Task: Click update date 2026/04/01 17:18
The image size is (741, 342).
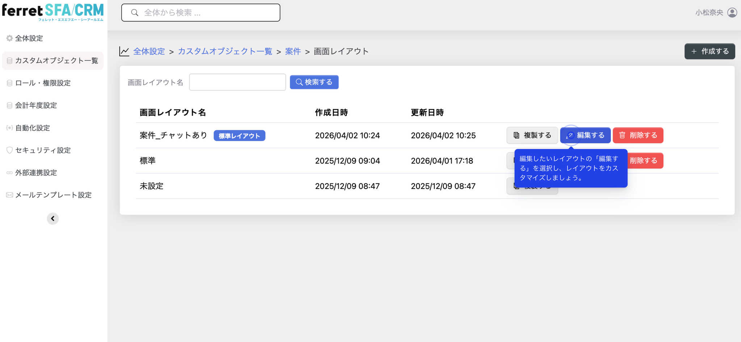Action: click(x=442, y=161)
